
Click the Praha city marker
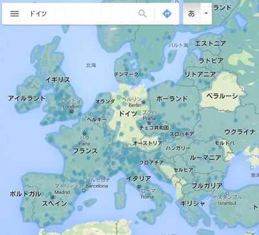(149, 123)
